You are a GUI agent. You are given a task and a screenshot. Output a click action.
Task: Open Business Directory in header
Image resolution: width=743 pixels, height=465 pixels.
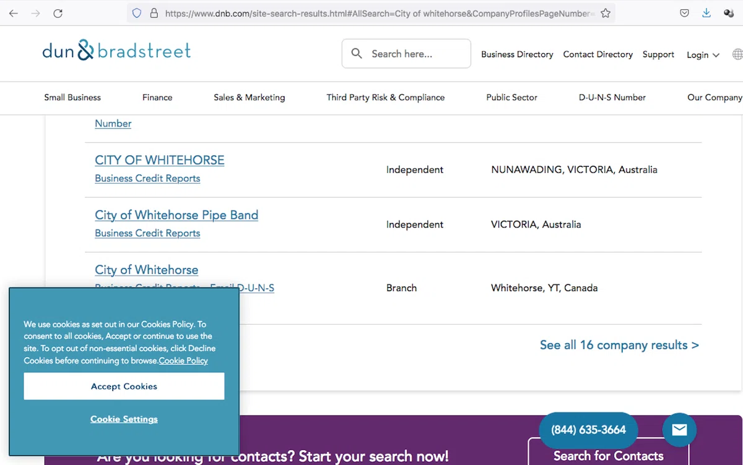pos(517,54)
